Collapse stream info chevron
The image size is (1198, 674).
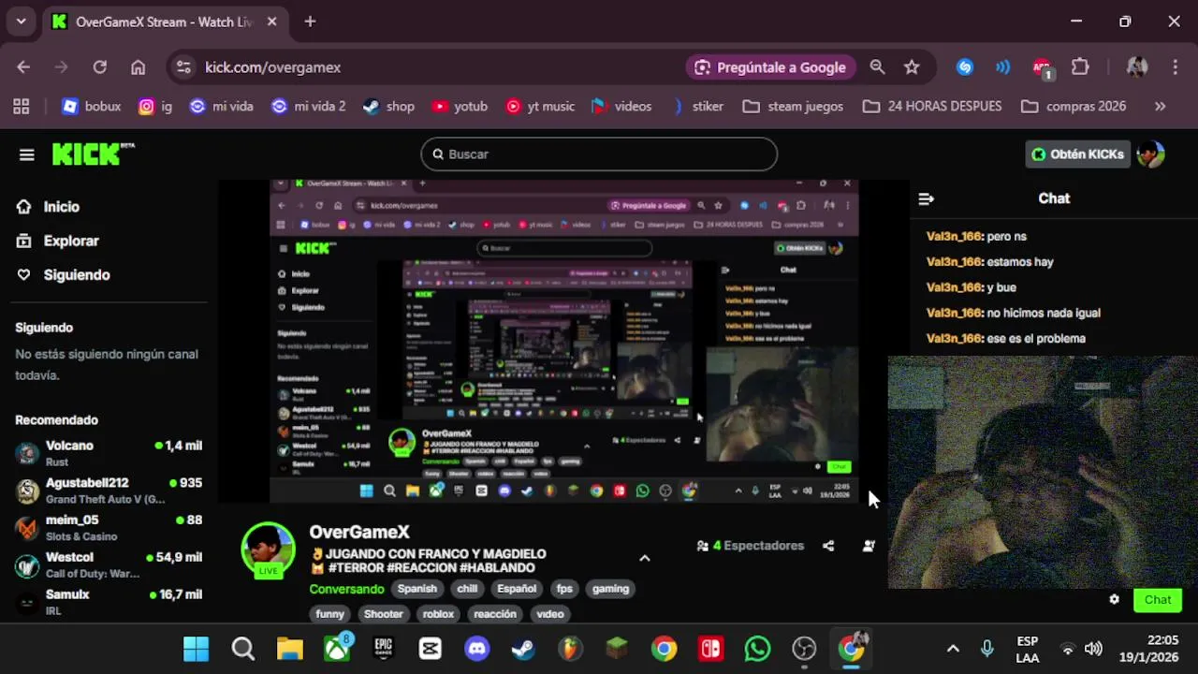click(x=644, y=558)
